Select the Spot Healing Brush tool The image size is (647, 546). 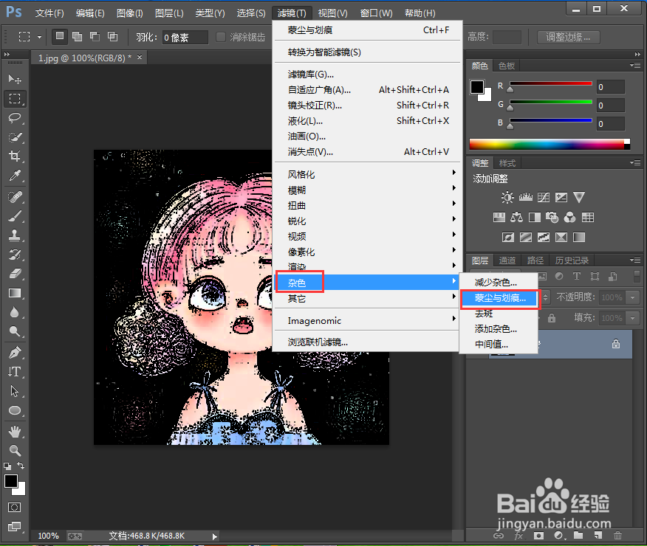tap(15, 197)
